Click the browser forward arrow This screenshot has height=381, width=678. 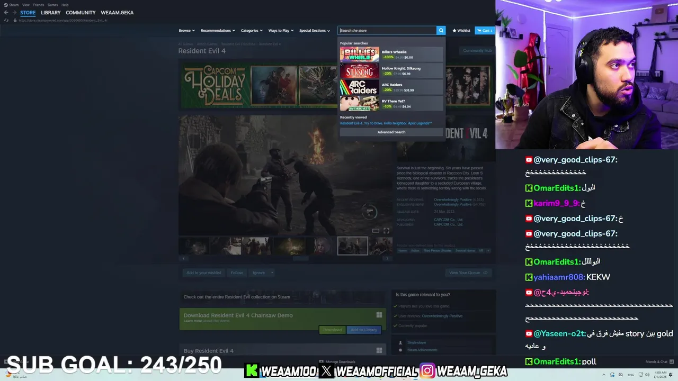[x=14, y=13]
